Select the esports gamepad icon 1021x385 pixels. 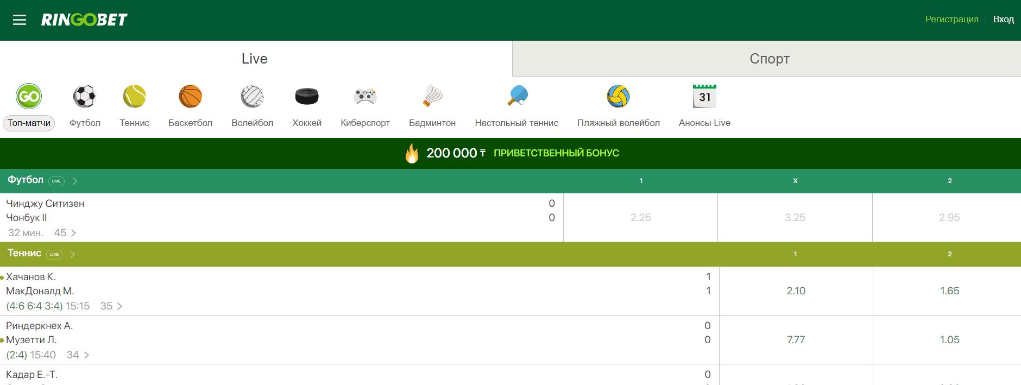(x=365, y=97)
